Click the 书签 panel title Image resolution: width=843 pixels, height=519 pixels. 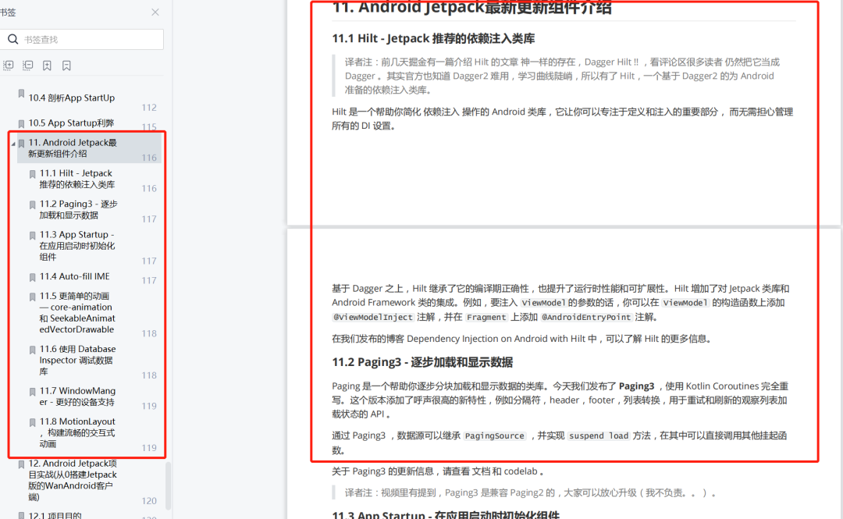(8, 12)
